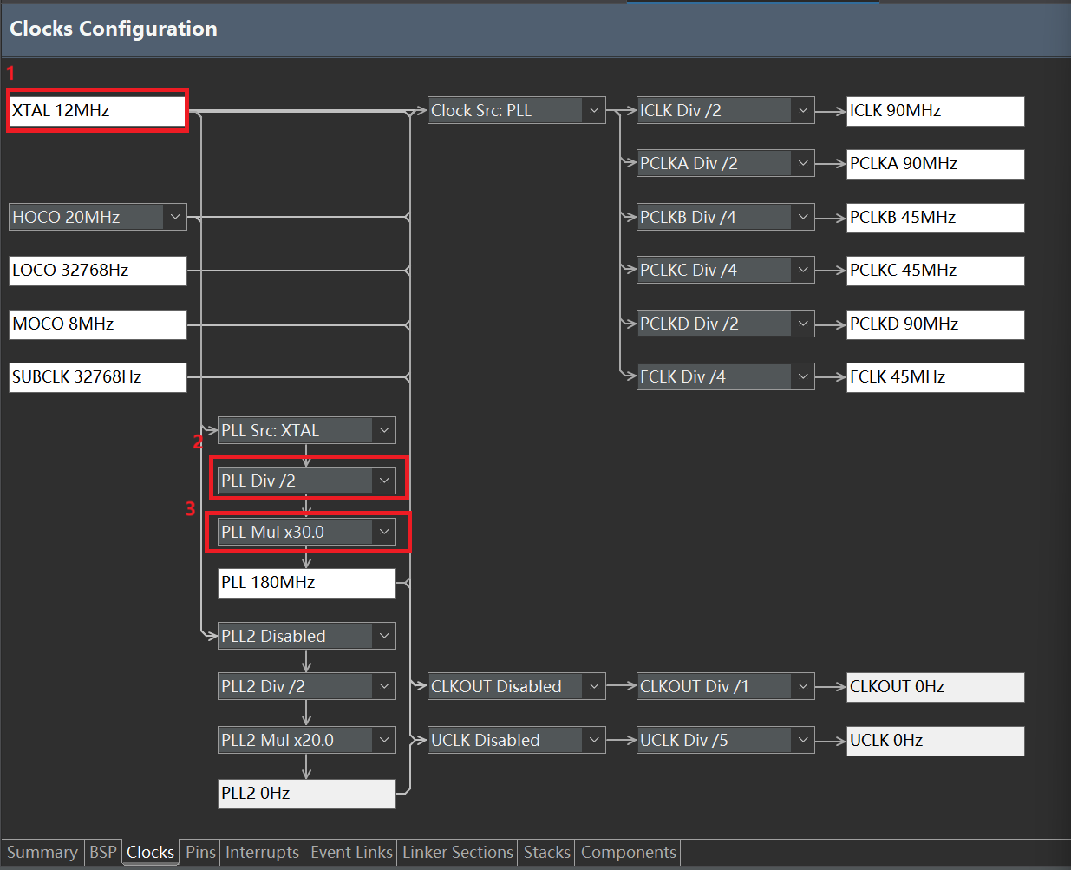Expand the PCLKB Div /4 dropdown

pyautogui.click(x=725, y=217)
